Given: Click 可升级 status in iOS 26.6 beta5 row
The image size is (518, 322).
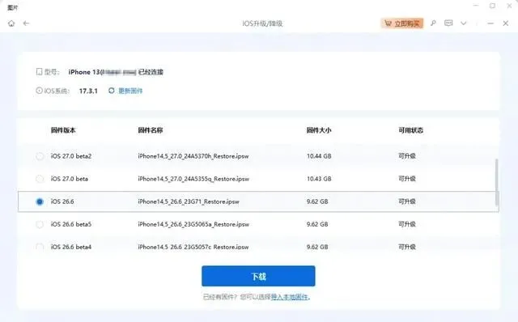Looking at the screenshot, I should tap(407, 224).
